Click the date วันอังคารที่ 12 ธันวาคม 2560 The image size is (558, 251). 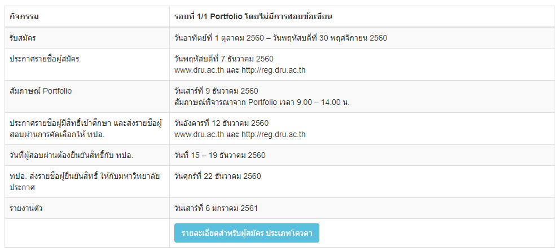point(221,123)
